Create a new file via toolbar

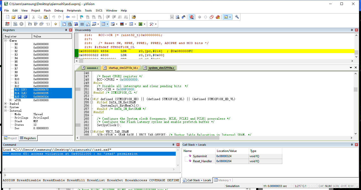[x=8, y=17]
